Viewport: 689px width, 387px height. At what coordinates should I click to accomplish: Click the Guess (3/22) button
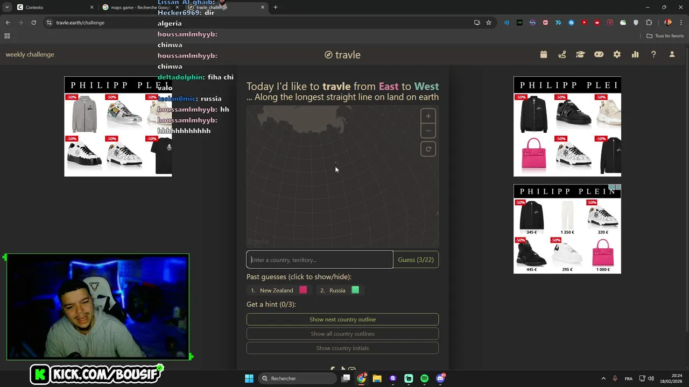pyautogui.click(x=416, y=260)
